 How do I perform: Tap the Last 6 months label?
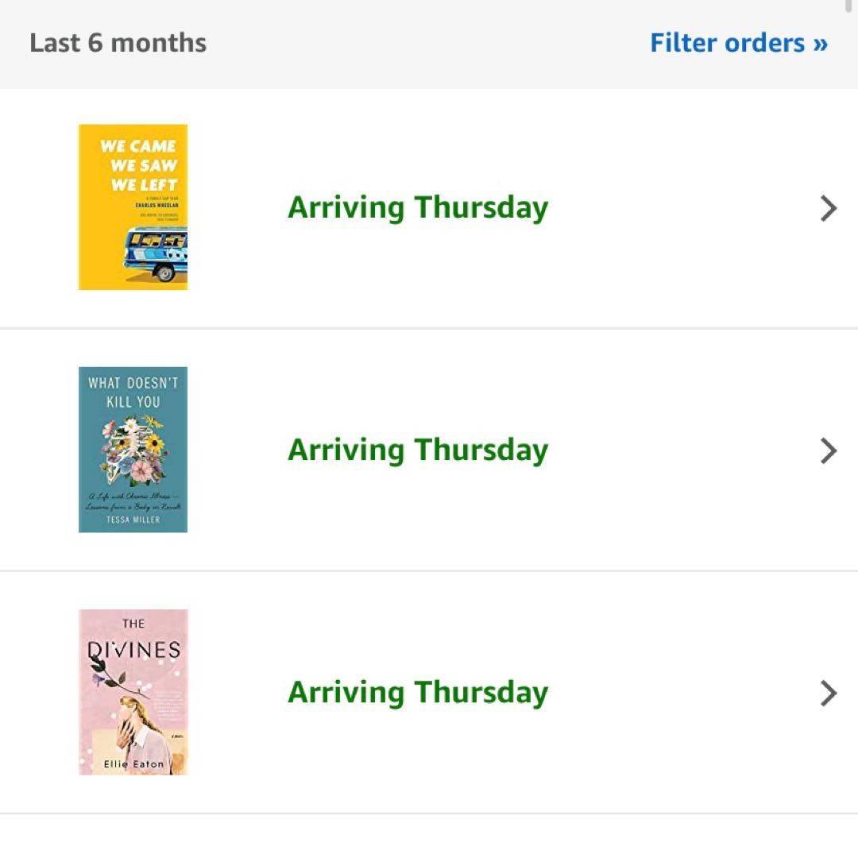[x=118, y=43]
